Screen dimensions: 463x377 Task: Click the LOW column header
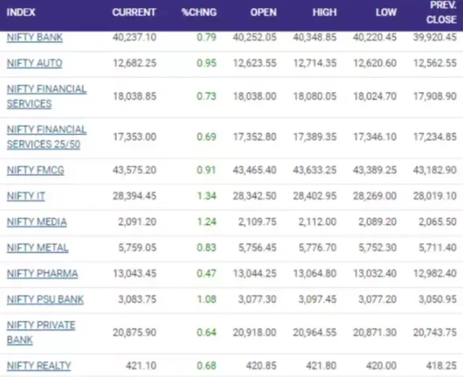(x=386, y=13)
